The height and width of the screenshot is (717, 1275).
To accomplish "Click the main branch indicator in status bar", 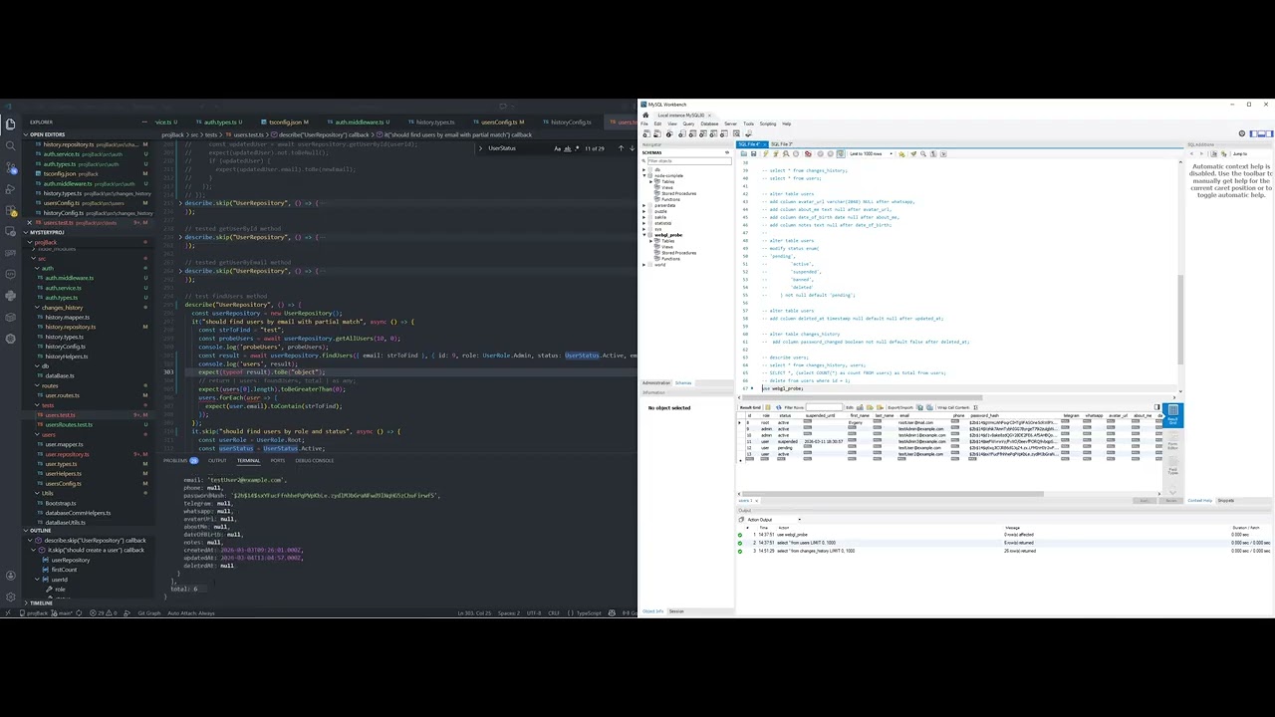I will click(x=62, y=613).
